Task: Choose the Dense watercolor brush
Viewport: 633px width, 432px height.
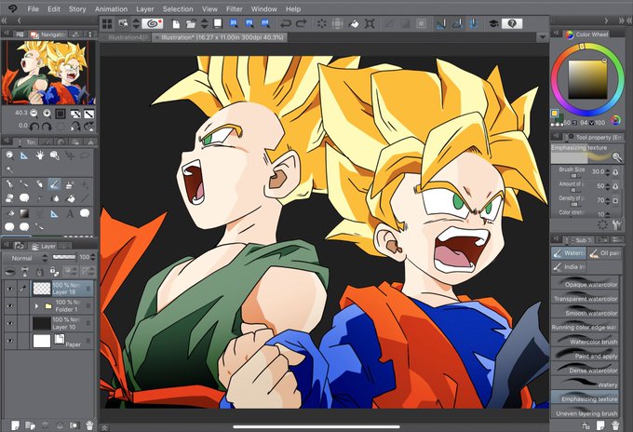Action: coord(585,368)
